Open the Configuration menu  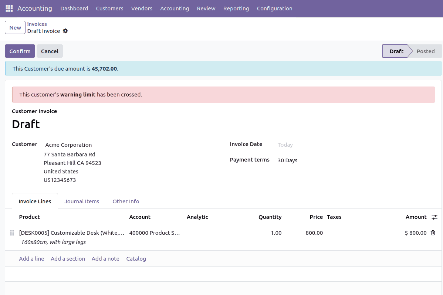pyautogui.click(x=275, y=9)
